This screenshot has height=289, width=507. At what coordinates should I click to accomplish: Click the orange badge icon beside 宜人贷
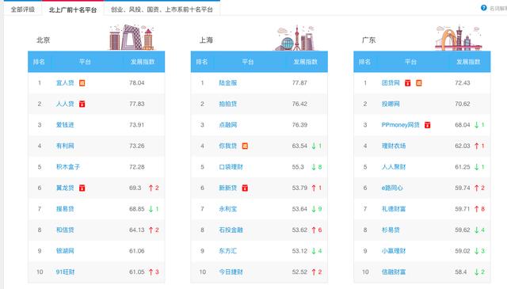[82, 83]
